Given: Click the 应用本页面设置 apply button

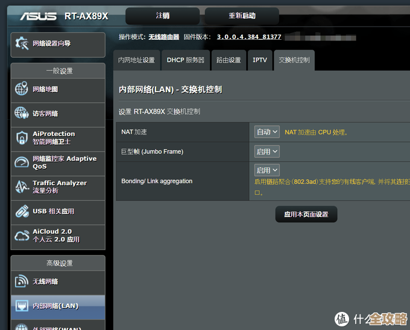Looking at the screenshot, I should click(306, 214).
